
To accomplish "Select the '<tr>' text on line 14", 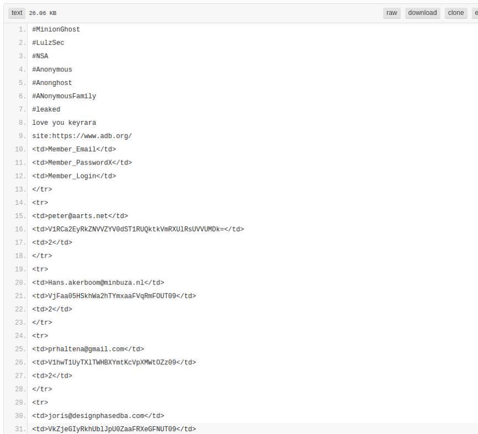I will pyautogui.click(x=40, y=203).
